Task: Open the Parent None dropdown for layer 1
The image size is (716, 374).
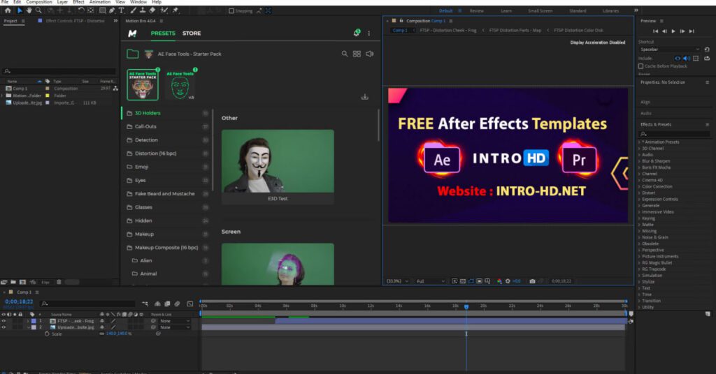Action: point(175,321)
